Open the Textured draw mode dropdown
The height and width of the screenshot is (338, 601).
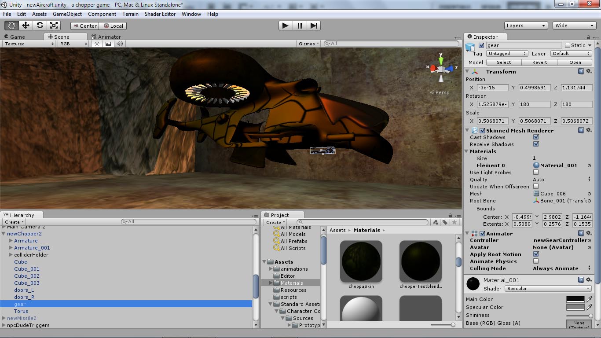coord(29,44)
